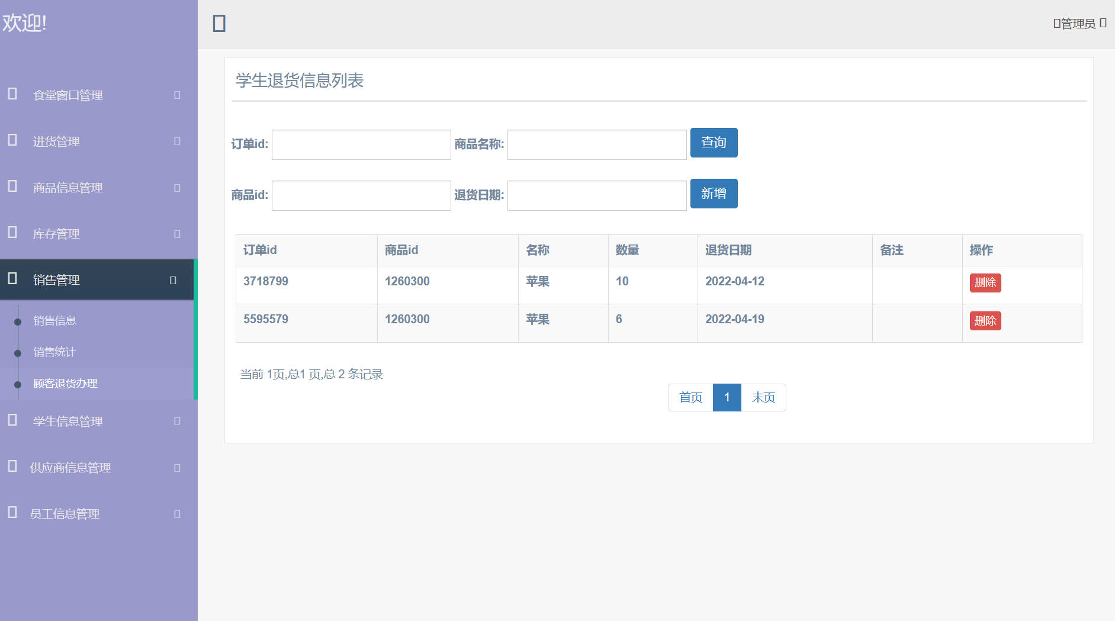Viewport: 1115px width, 621px height.
Task: Collapse the 销售管理 submenu chevron
Action: (172, 279)
